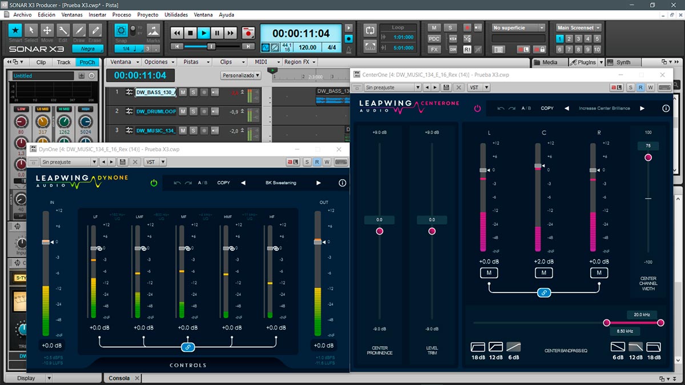Mute the C channel in CenterOne
The image size is (685, 385).
(544, 273)
